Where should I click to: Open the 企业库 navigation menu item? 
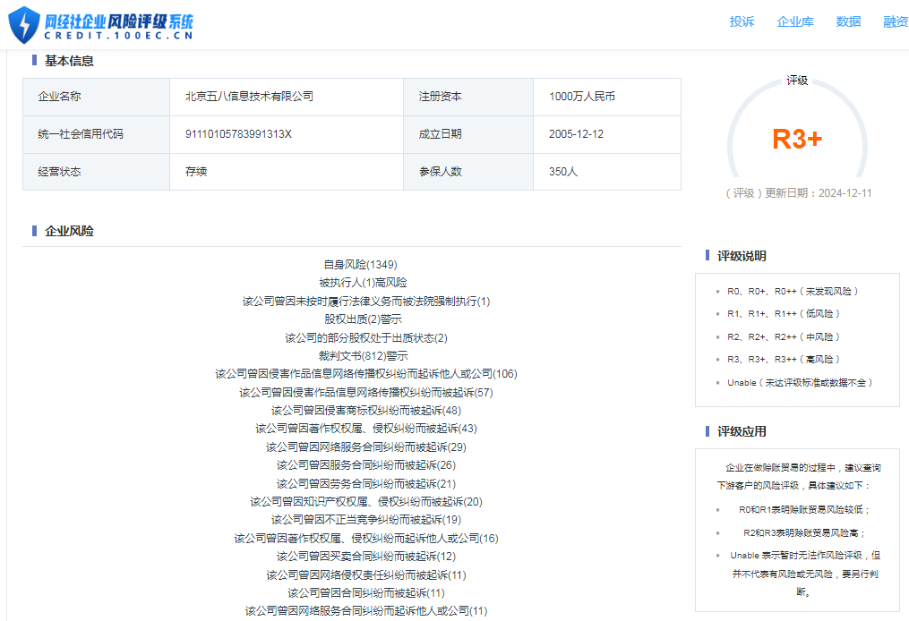[795, 22]
